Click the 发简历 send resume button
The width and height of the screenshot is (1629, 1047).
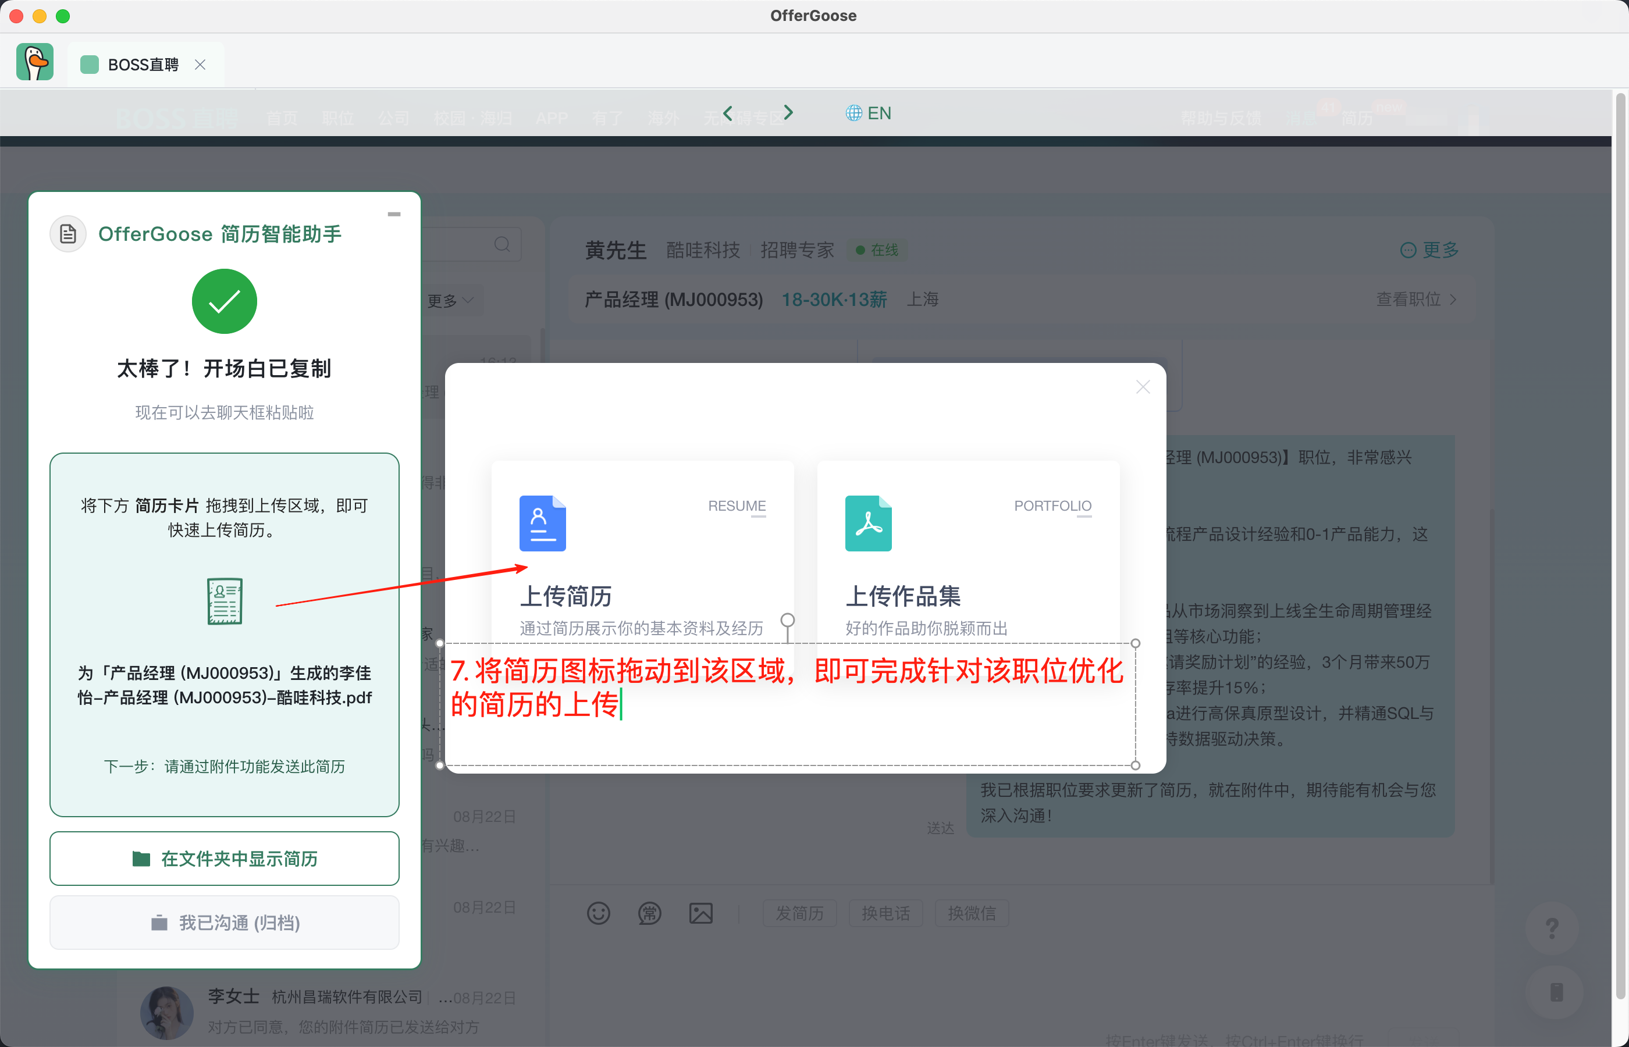[799, 913]
